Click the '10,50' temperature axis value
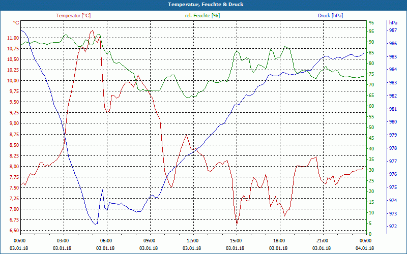The height and width of the screenshot is (254, 407). pyautogui.click(x=13, y=59)
